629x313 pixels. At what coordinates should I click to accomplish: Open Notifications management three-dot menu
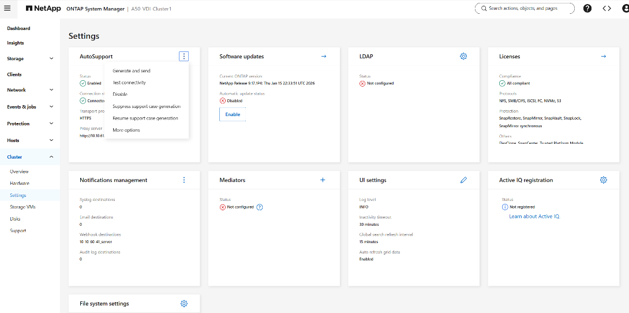click(x=184, y=180)
